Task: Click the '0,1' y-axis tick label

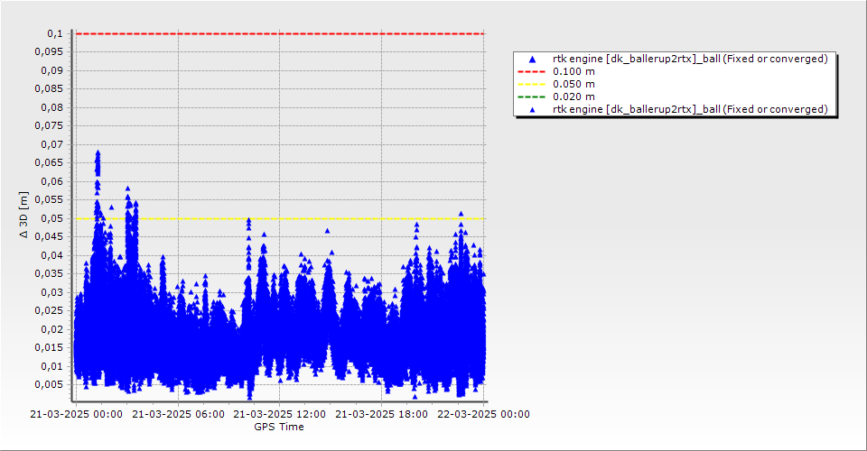Action: click(x=55, y=33)
